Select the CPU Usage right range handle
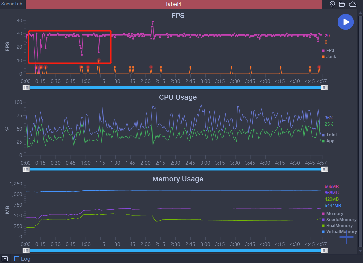This screenshot has height=263, width=363. [x=325, y=169]
